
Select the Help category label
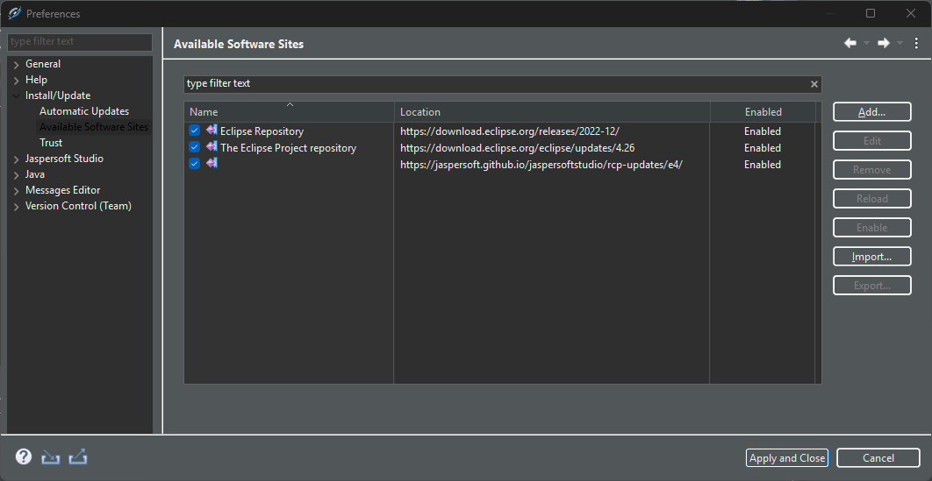(x=36, y=80)
